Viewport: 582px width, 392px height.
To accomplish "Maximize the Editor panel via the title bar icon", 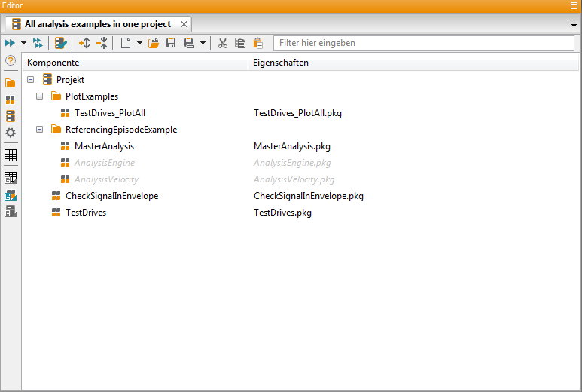I will [x=574, y=5].
